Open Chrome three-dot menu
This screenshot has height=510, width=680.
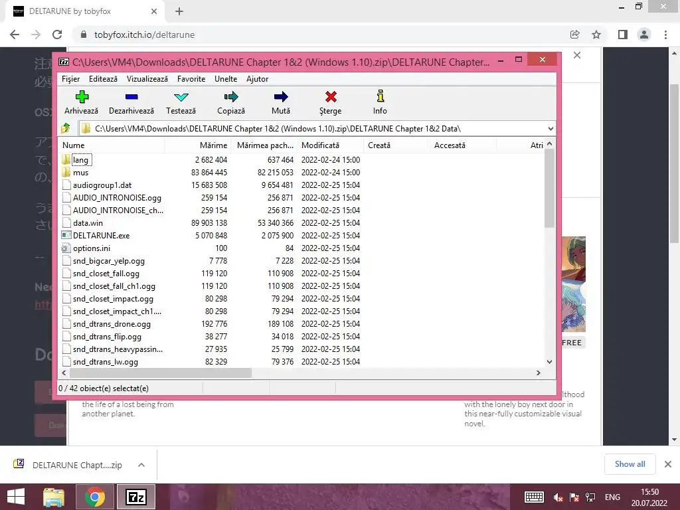(x=665, y=35)
